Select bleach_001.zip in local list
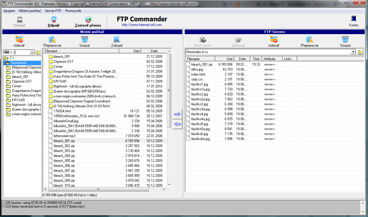The width and height of the screenshot is (368, 217). pos(64,141)
